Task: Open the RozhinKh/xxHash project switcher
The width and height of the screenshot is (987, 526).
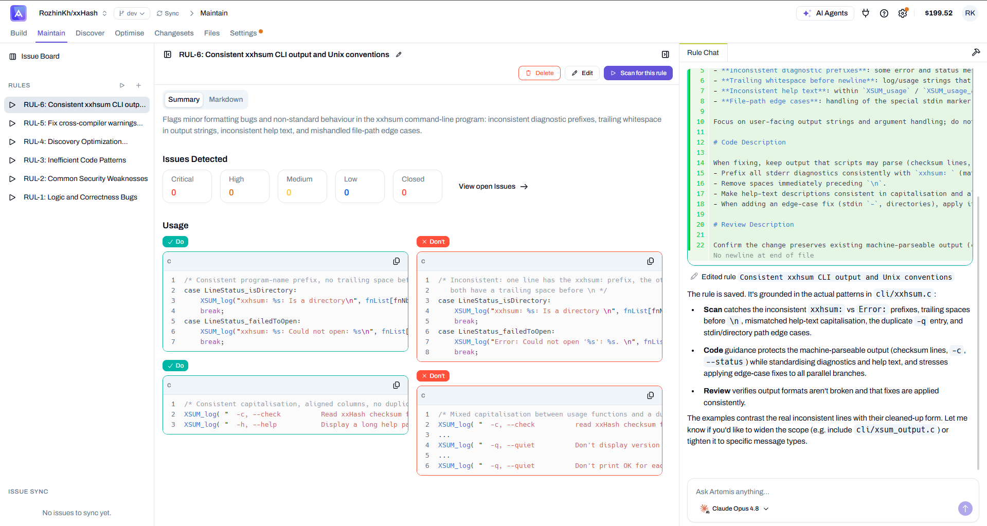Action: tap(73, 13)
